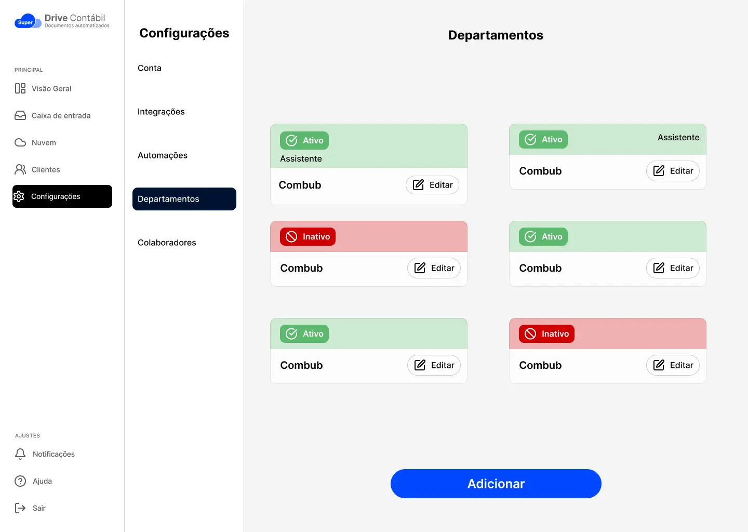The image size is (748, 532).
Task: Open Automações settings section
Action: (163, 155)
